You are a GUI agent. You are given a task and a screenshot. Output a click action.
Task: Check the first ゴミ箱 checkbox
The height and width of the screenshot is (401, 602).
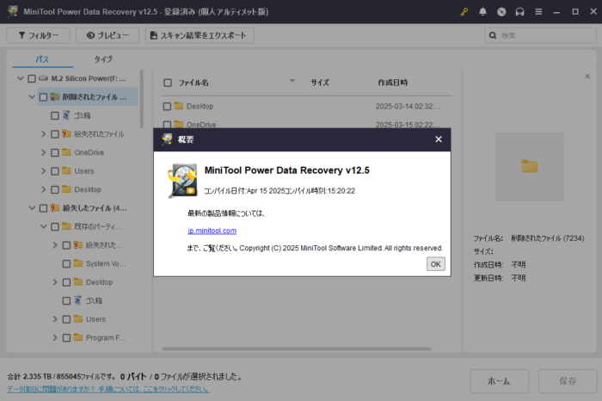click(x=55, y=115)
